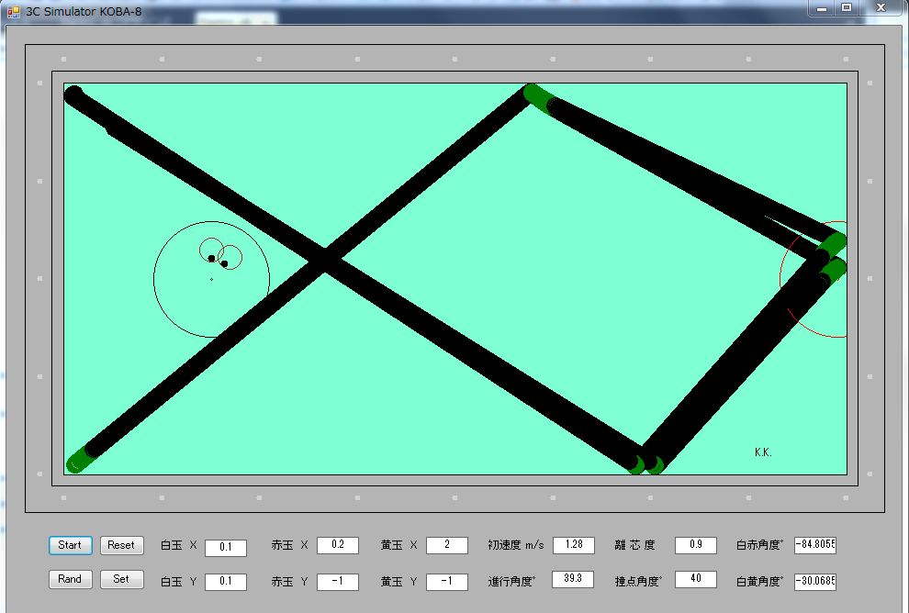
Task: Click the 進行角度 label
Action: 512,581
